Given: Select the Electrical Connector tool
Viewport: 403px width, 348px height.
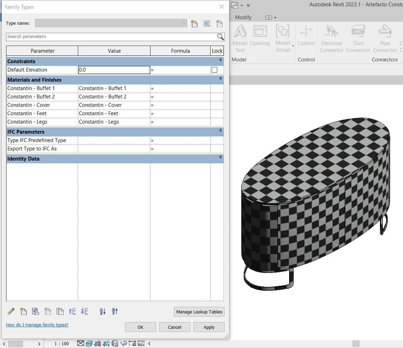Looking at the screenshot, I should click(x=331, y=38).
